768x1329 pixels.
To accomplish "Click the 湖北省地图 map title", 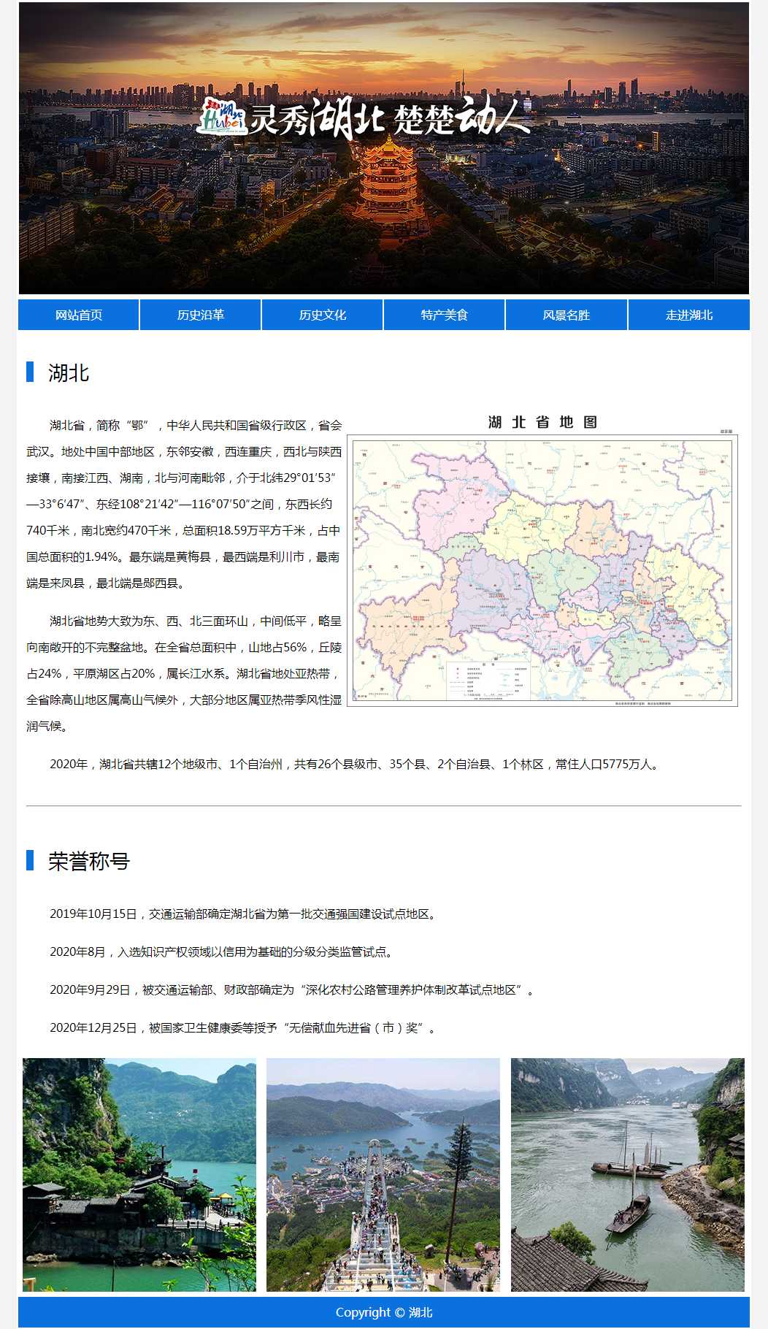I will coord(542,422).
